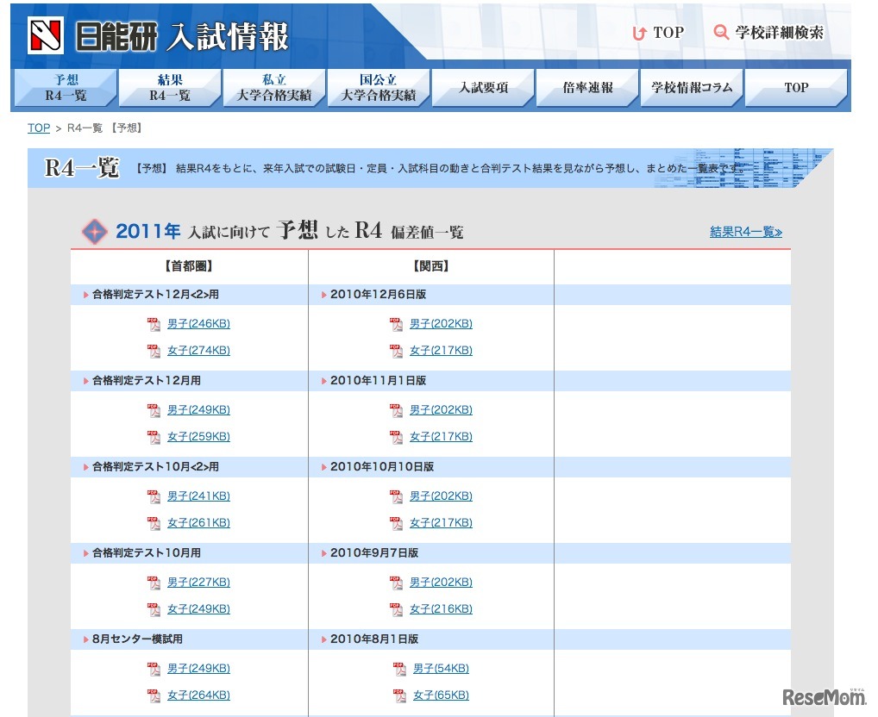Click PDF icon next to 女子(216KB)
Image resolution: width=878 pixels, height=717 pixels.
(396, 608)
